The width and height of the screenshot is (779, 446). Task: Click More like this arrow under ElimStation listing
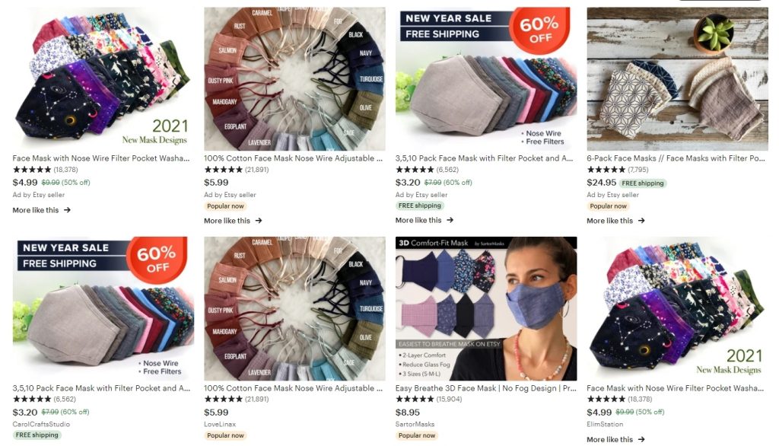[641, 440]
